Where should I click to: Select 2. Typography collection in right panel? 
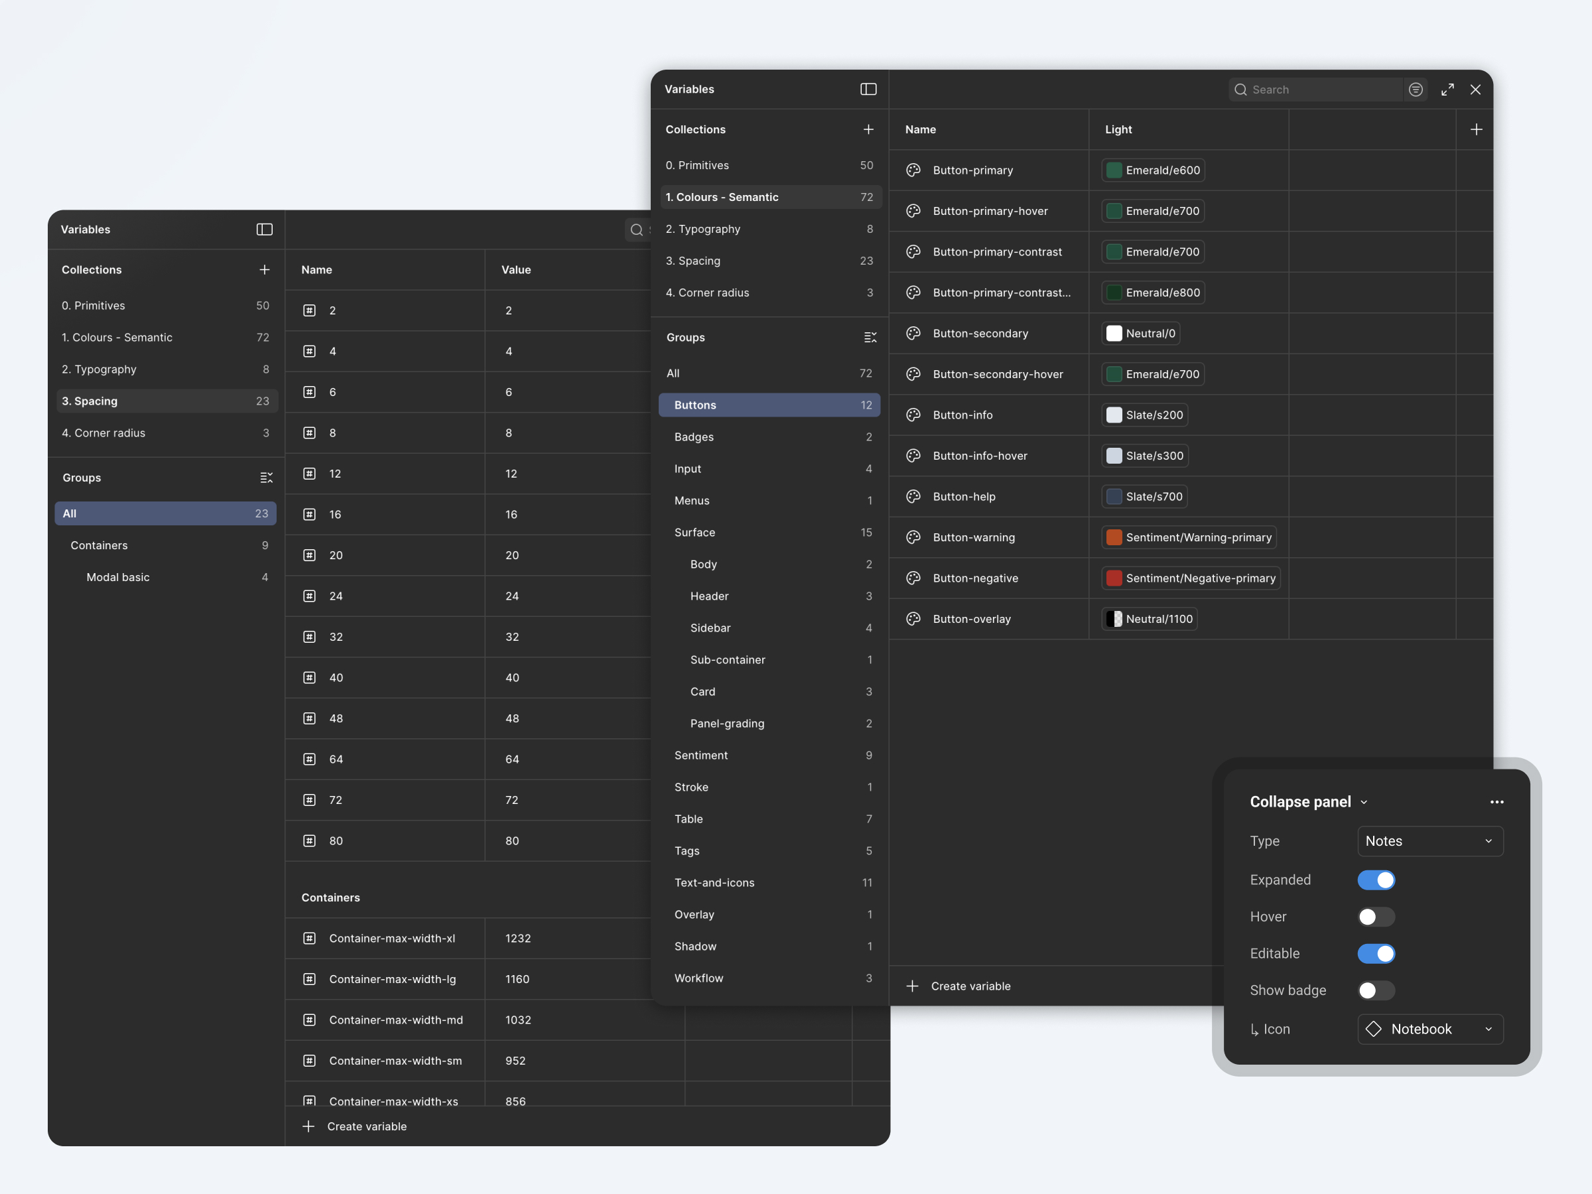(702, 229)
